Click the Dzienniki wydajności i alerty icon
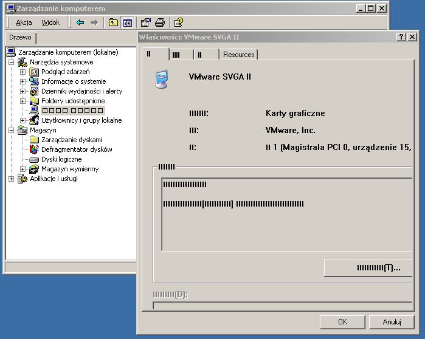 34,91
